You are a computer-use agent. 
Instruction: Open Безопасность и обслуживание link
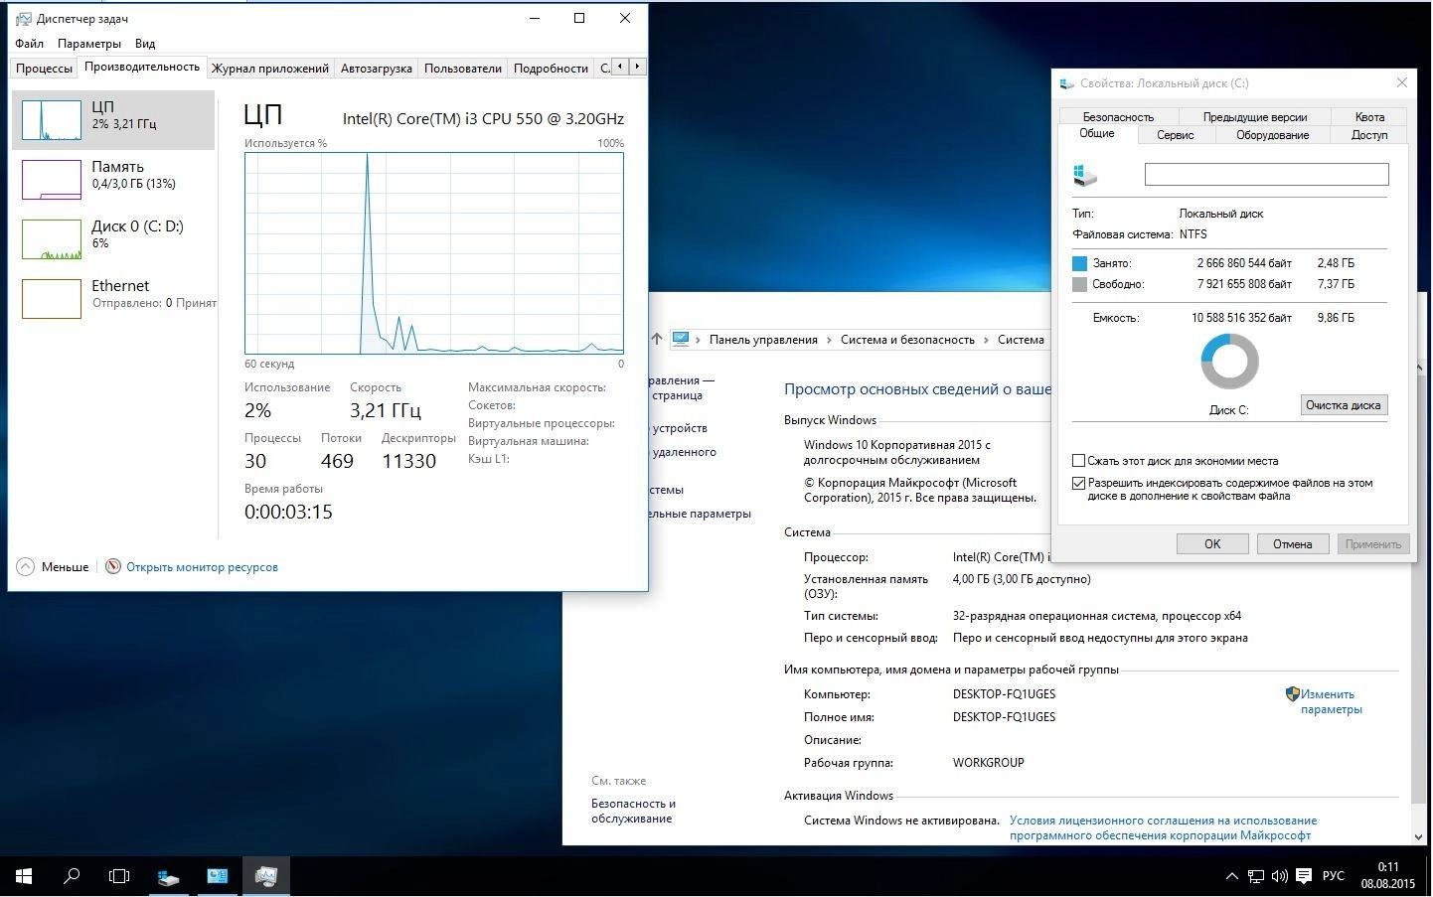click(633, 811)
